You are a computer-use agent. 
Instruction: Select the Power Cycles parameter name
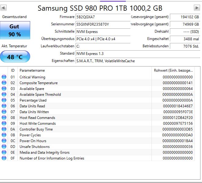pyautogui.click(x=30, y=135)
